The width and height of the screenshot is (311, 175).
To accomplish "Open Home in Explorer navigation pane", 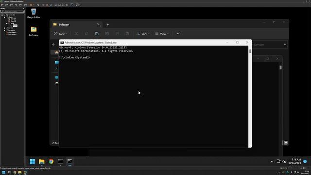I will point(57,52).
